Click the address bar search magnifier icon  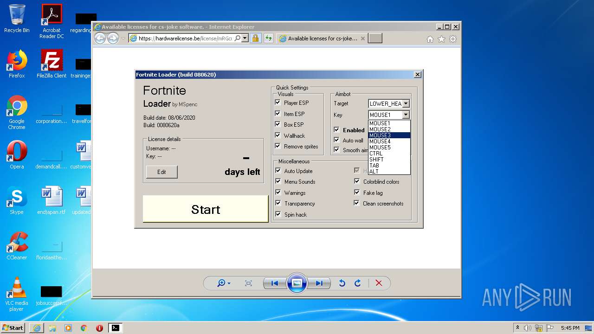(x=237, y=39)
